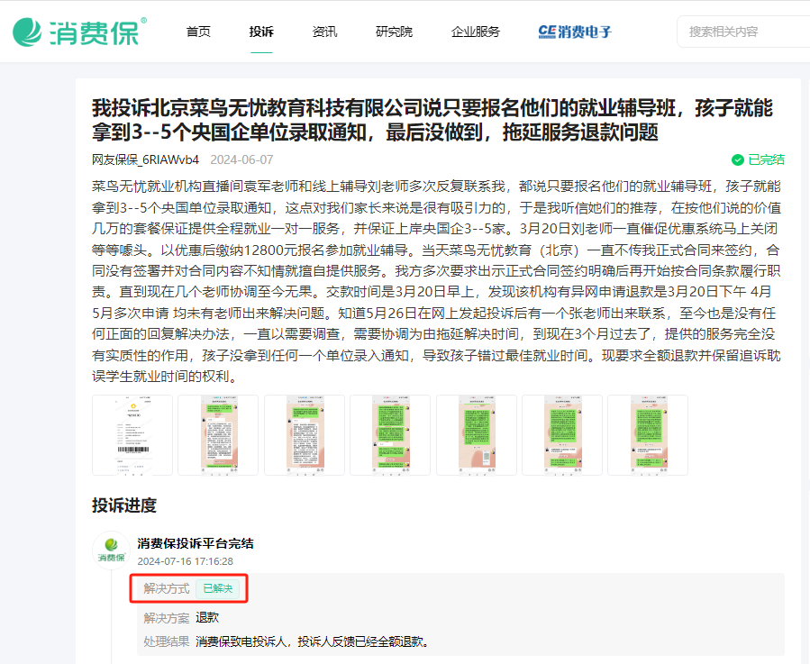810x664 pixels.
Task: Click the complaint body paragraph
Action: (436, 281)
